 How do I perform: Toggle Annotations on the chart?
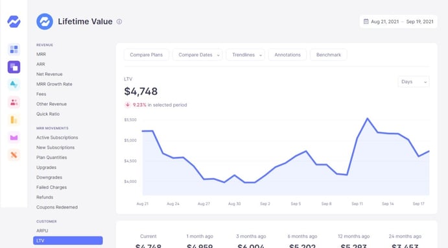pyautogui.click(x=287, y=55)
